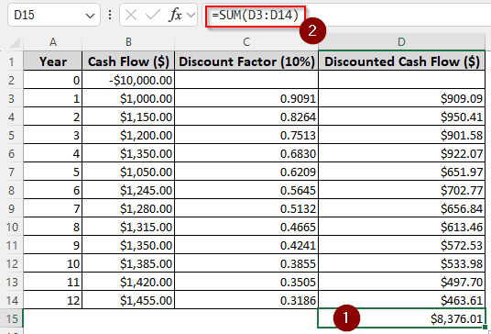Select discounted cash flow cell $901.58

(401, 135)
